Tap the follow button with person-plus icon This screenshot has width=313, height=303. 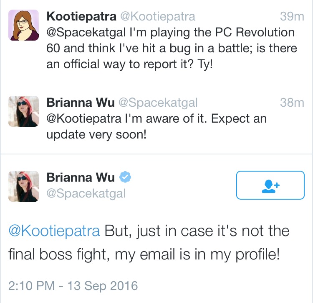(x=270, y=185)
